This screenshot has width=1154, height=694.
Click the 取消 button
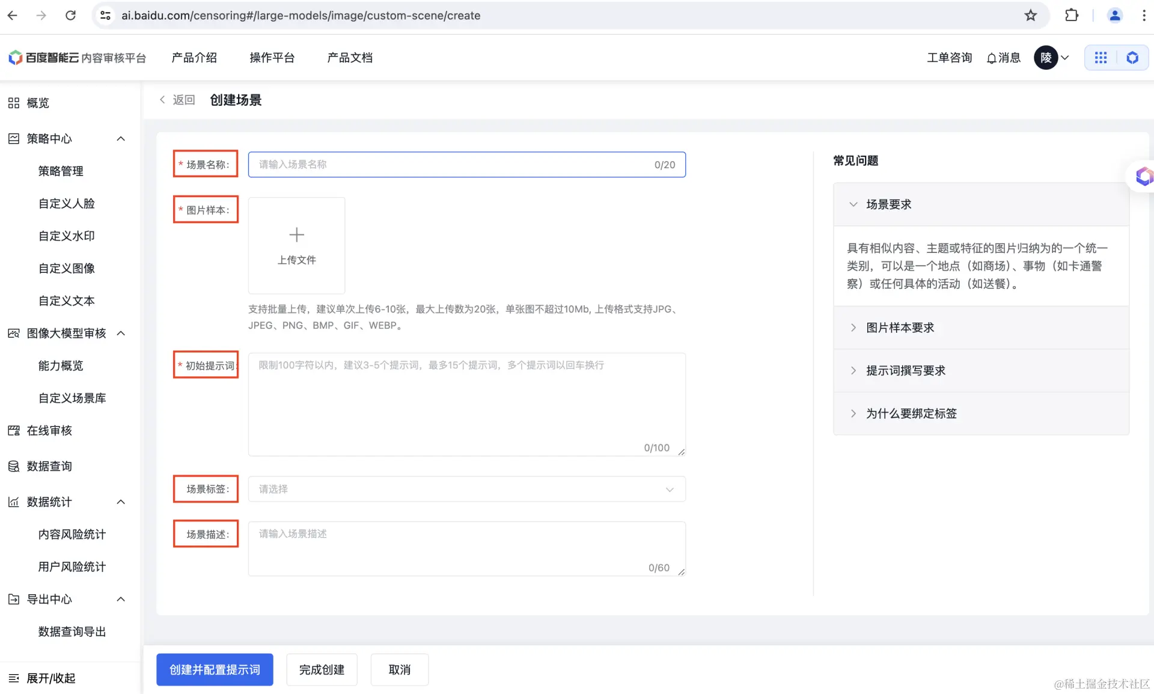[399, 669]
